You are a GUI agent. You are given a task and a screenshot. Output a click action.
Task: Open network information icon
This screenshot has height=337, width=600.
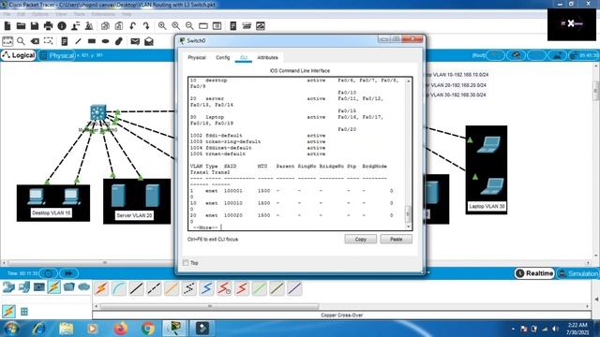(62, 26)
